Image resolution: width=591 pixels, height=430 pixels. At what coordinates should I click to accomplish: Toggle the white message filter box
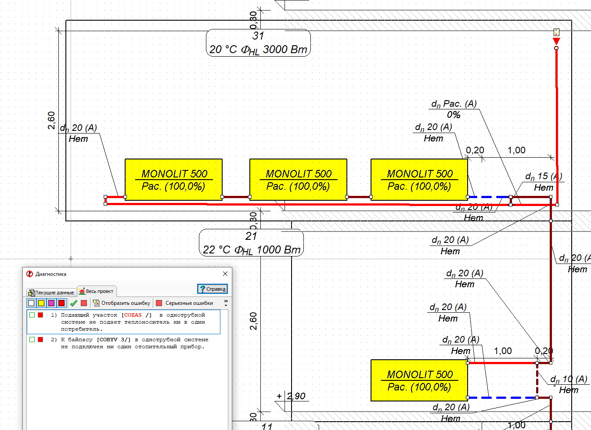pyautogui.click(x=31, y=303)
